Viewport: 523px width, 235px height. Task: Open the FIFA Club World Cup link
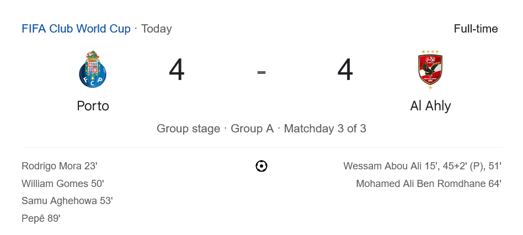coord(76,29)
